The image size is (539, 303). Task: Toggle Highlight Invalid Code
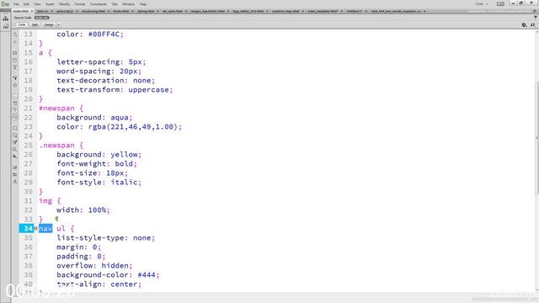(15, 103)
